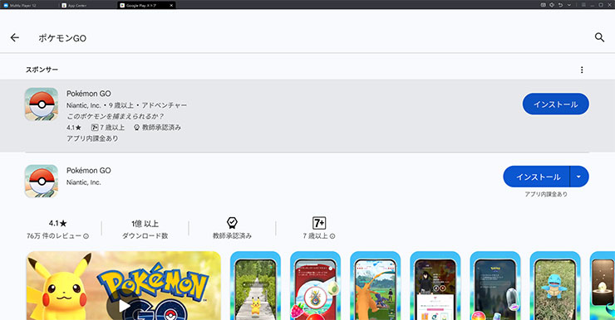Play the Pokémon GO trailer video
615x320 pixels.
(x=124, y=305)
